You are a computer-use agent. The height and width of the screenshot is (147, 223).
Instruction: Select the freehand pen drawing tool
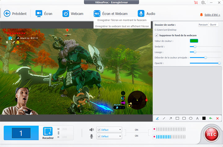pos(157,118)
